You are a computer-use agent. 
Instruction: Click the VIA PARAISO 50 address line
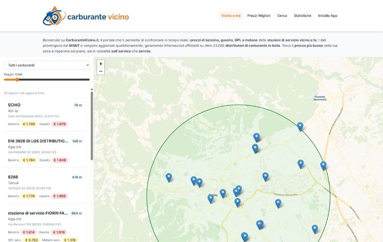(x=32, y=152)
